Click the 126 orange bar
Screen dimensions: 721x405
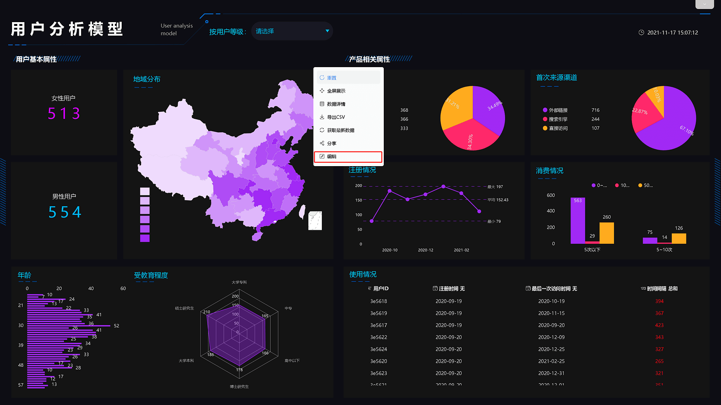679,238
